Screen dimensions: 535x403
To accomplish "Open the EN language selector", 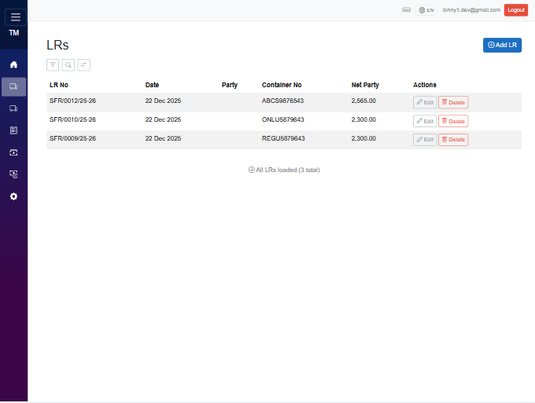I will pyautogui.click(x=426, y=10).
